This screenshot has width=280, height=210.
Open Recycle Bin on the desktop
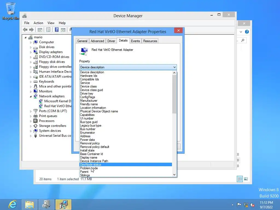pos(11,11)
